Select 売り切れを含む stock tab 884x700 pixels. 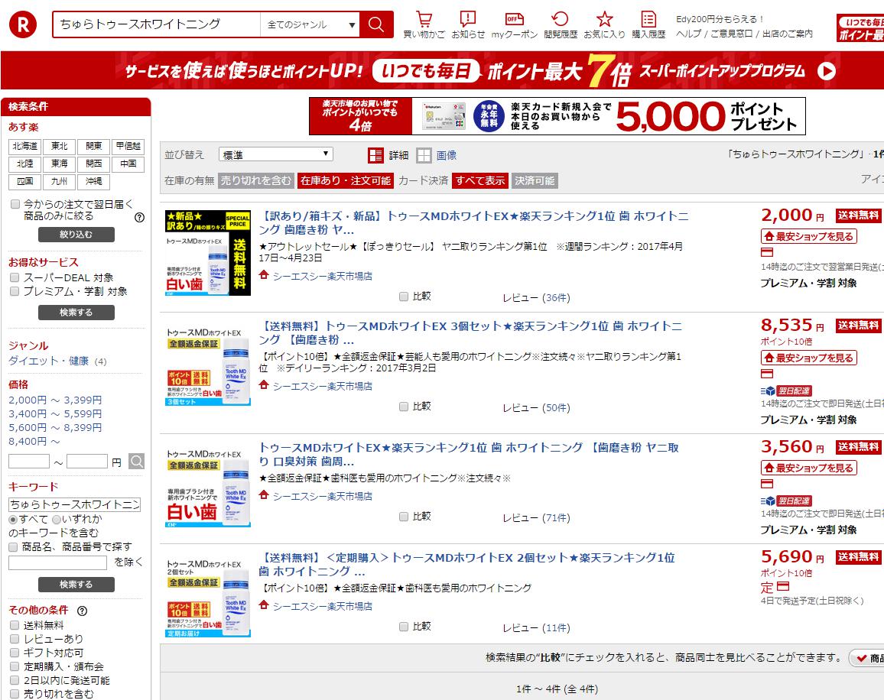(256, 180)
